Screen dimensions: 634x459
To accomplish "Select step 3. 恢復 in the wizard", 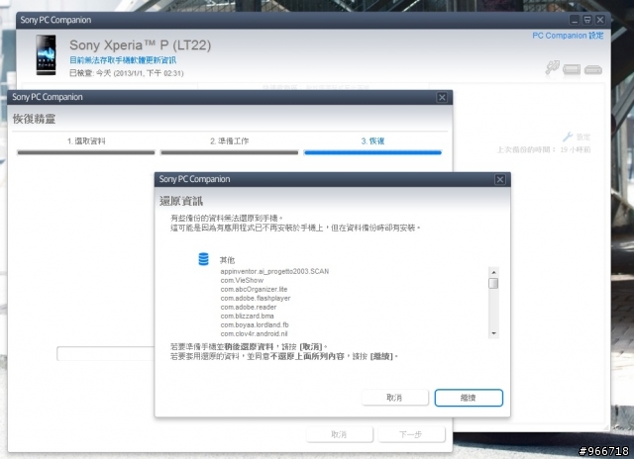I will pyautogui.click(x=372, y=140).
